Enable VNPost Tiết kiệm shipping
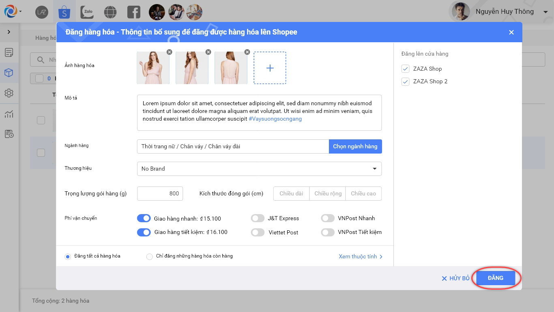This screenshot has width=554, height=312. tap(328, 232)
